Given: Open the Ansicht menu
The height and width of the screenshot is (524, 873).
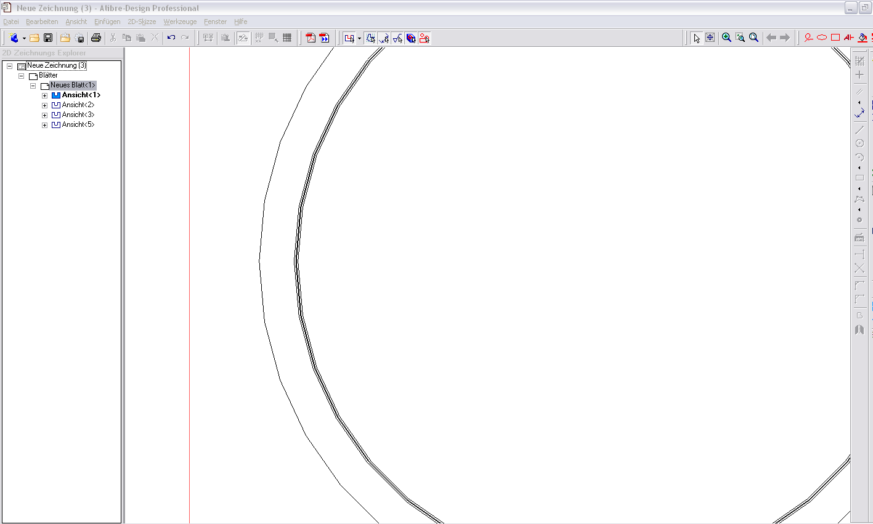Looking at the screenshot, I should click(76, 22).
